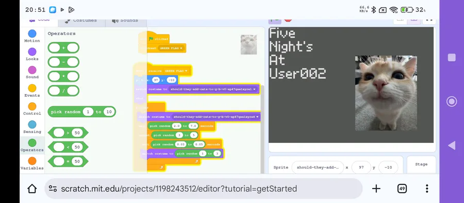Edit the sprite name field
Image resolution: width=464 pixels, height=203 pixels.
(x=318, y=168)
